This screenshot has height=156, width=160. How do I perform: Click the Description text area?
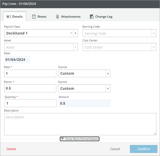pyautogui.click(x=80, y=124)
